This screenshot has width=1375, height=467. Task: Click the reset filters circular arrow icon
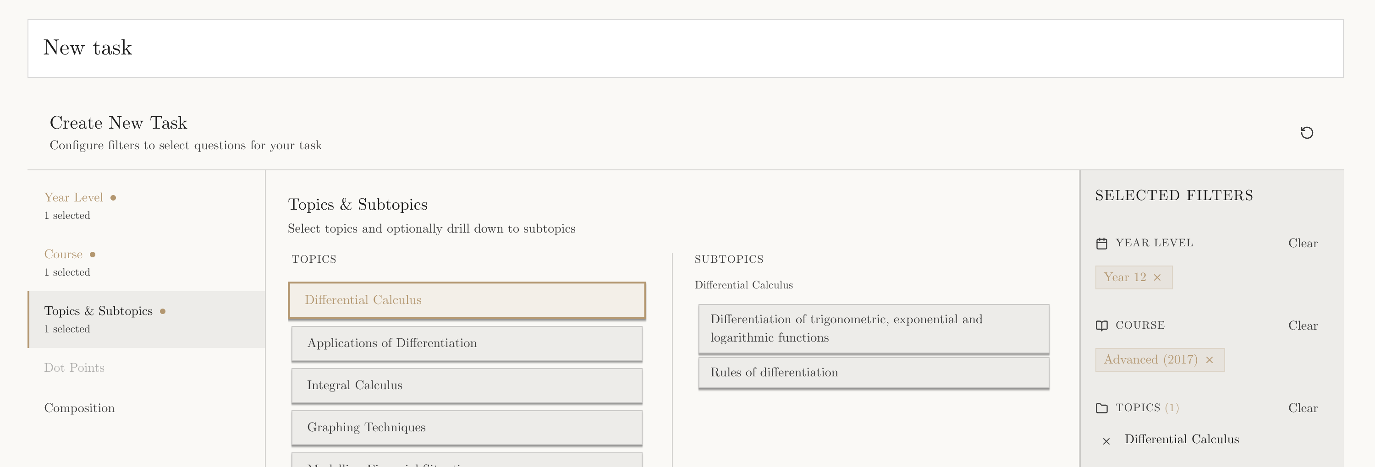coord(1306,133)
